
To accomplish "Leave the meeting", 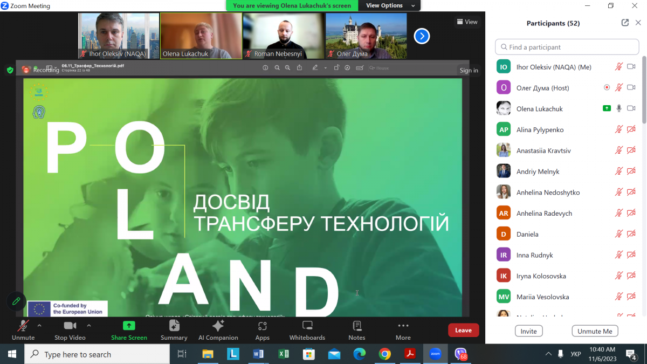I will pos(463,330).
